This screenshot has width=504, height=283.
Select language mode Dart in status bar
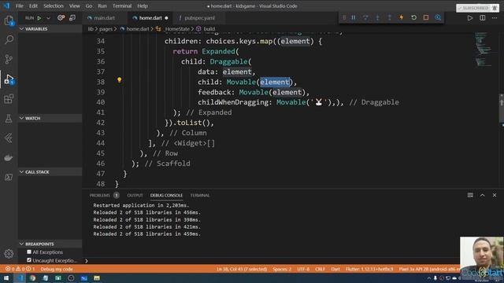click(335, 269)
